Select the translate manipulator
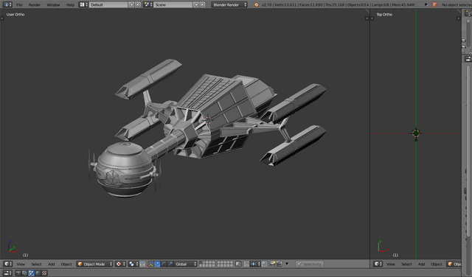 click(x=157, y=264)
